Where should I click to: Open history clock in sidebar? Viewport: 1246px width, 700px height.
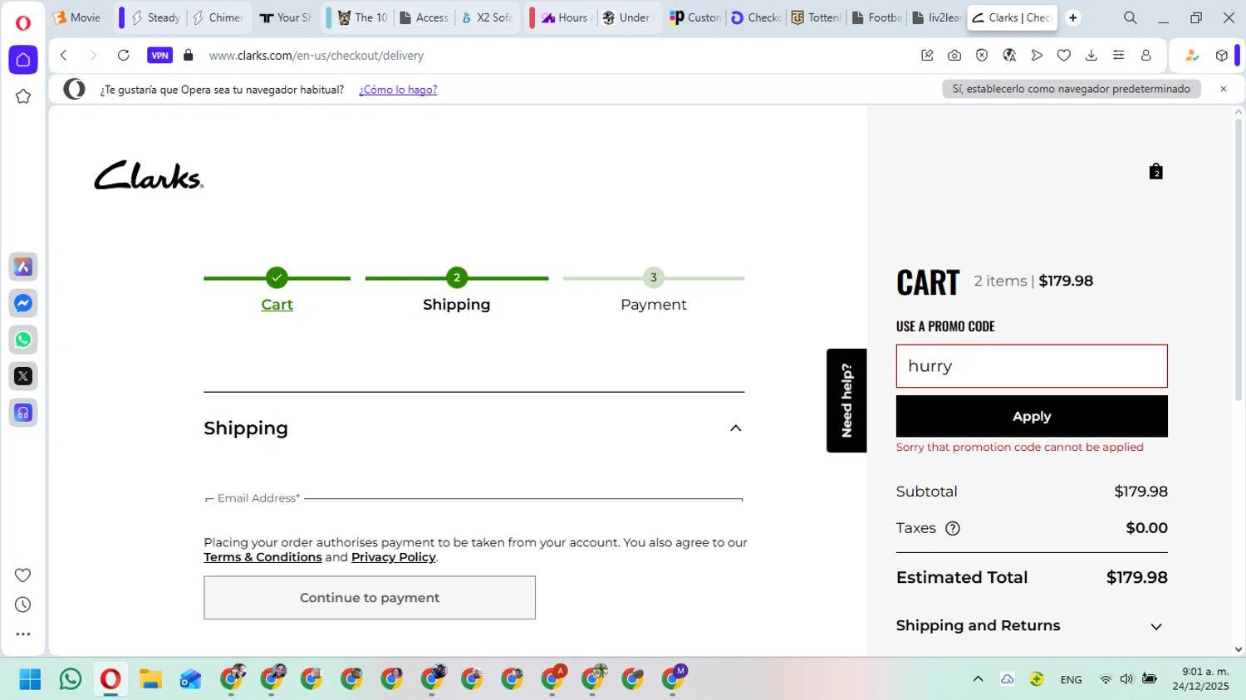click(x=23, y=605)
